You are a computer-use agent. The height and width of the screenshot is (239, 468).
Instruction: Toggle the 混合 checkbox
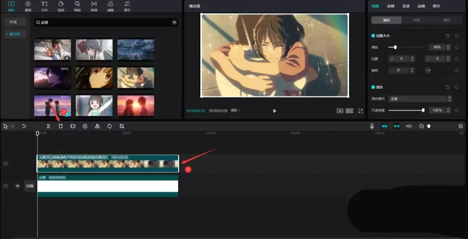[x=374, y=87]
